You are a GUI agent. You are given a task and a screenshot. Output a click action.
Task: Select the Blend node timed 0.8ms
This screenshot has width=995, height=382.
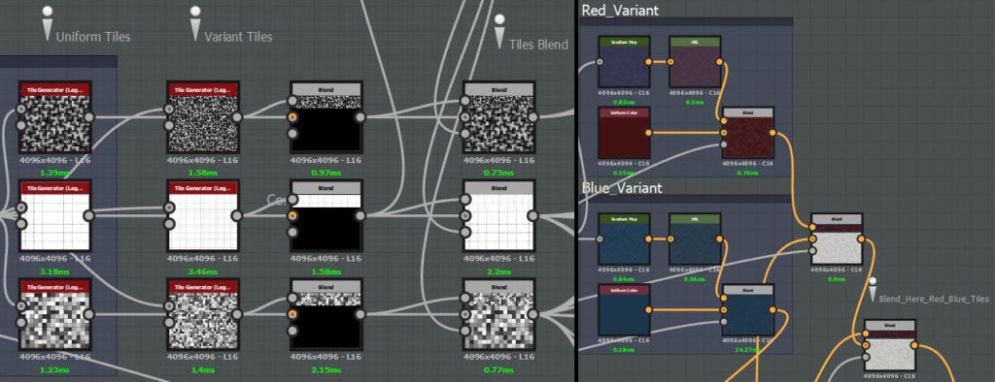(x=837, y=239)
